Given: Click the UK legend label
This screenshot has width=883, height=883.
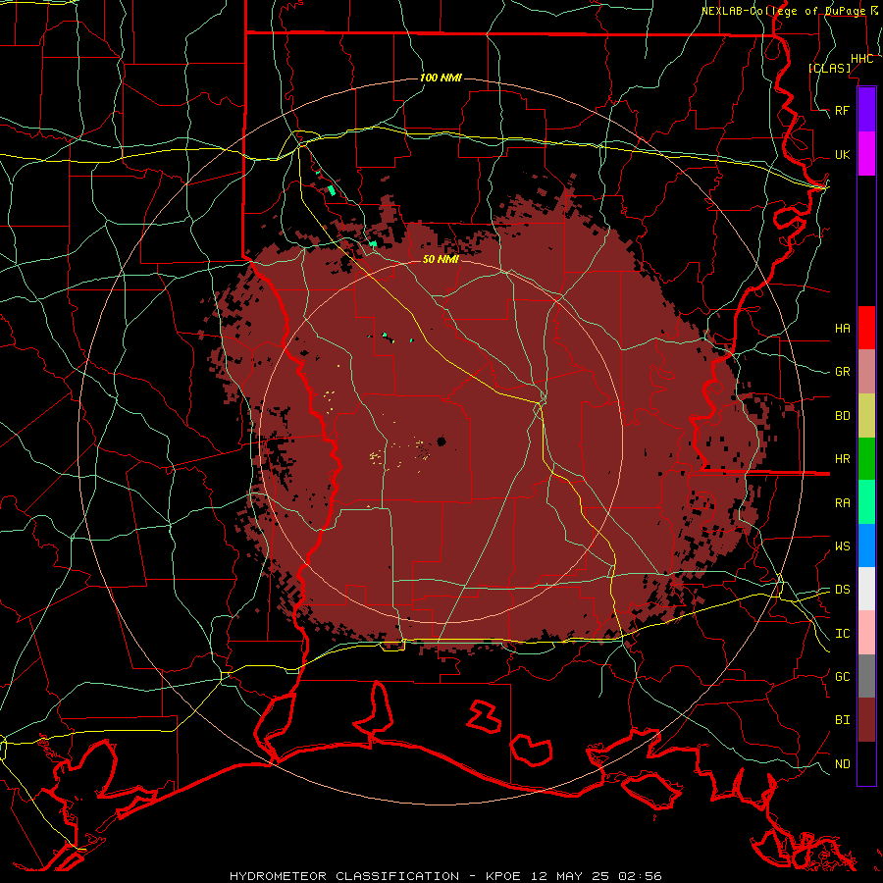Looking at the screenshot, I should (x=843, y=154).
